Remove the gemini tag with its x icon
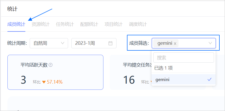Viewport: 225px width, 111px height. (175, 43)
